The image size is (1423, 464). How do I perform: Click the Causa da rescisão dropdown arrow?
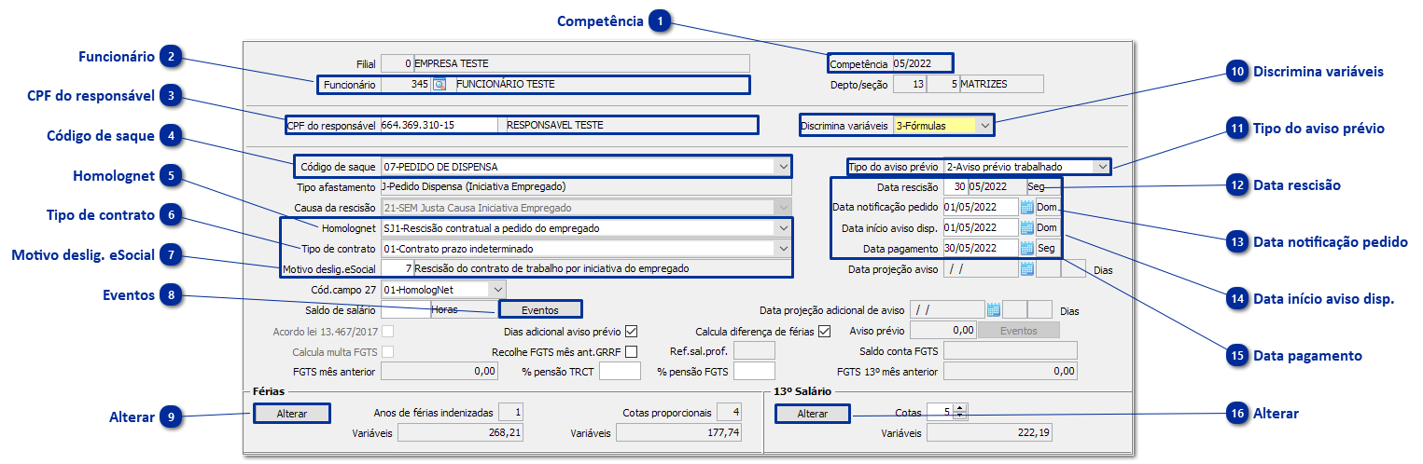tap(782, 208)
